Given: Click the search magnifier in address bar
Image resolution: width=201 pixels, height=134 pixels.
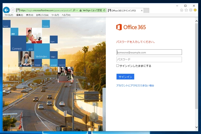Looking at the screenshot, I should tap(74, 10).
